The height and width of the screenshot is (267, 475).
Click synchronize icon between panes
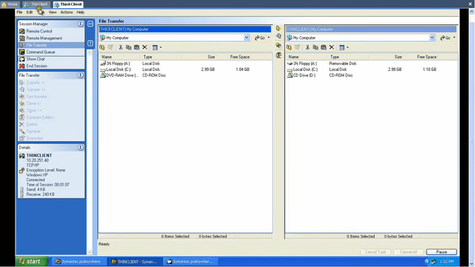(278, 46)
